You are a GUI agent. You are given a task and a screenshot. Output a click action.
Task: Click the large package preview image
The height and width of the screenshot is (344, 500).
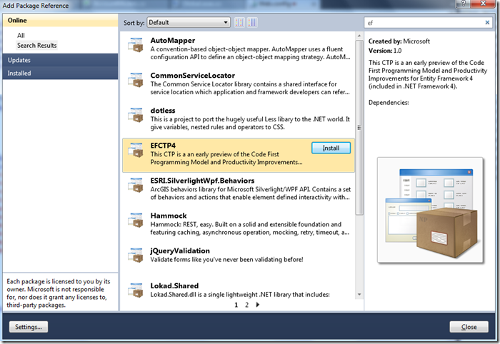tap(430, 210)
